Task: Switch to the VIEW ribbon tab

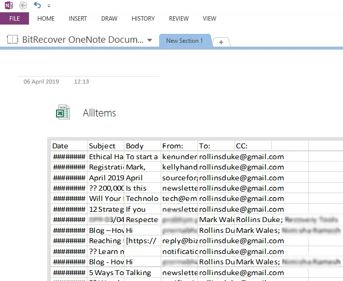Action: pyautogui.click(x=209, y=19)
